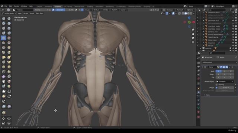Open the File menu
Screen dimensions: 238x133
click(x=6, y=6)
